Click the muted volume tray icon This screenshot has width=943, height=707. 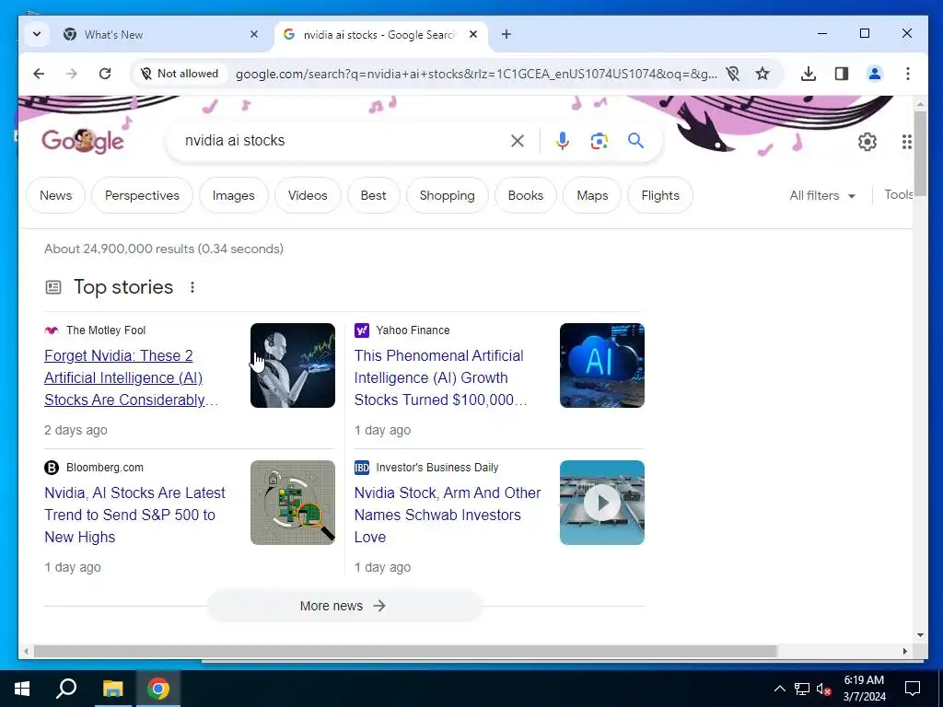pos(823,689)
